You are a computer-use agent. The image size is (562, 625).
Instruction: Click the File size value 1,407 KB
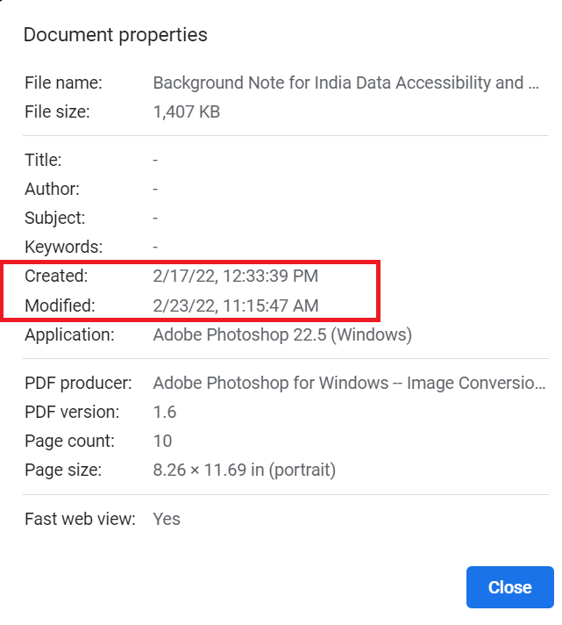click(186, 111)
